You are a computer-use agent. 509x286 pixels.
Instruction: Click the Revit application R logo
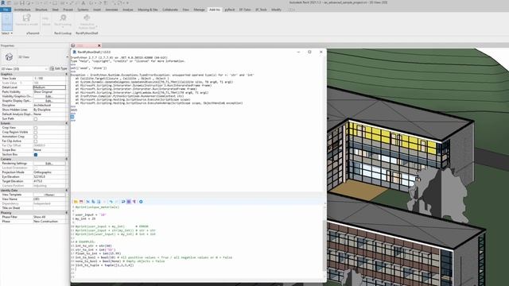(3, 3)
